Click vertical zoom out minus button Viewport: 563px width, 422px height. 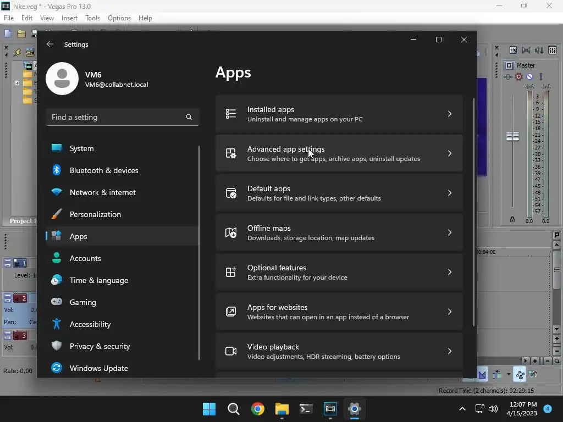point(556,351)
